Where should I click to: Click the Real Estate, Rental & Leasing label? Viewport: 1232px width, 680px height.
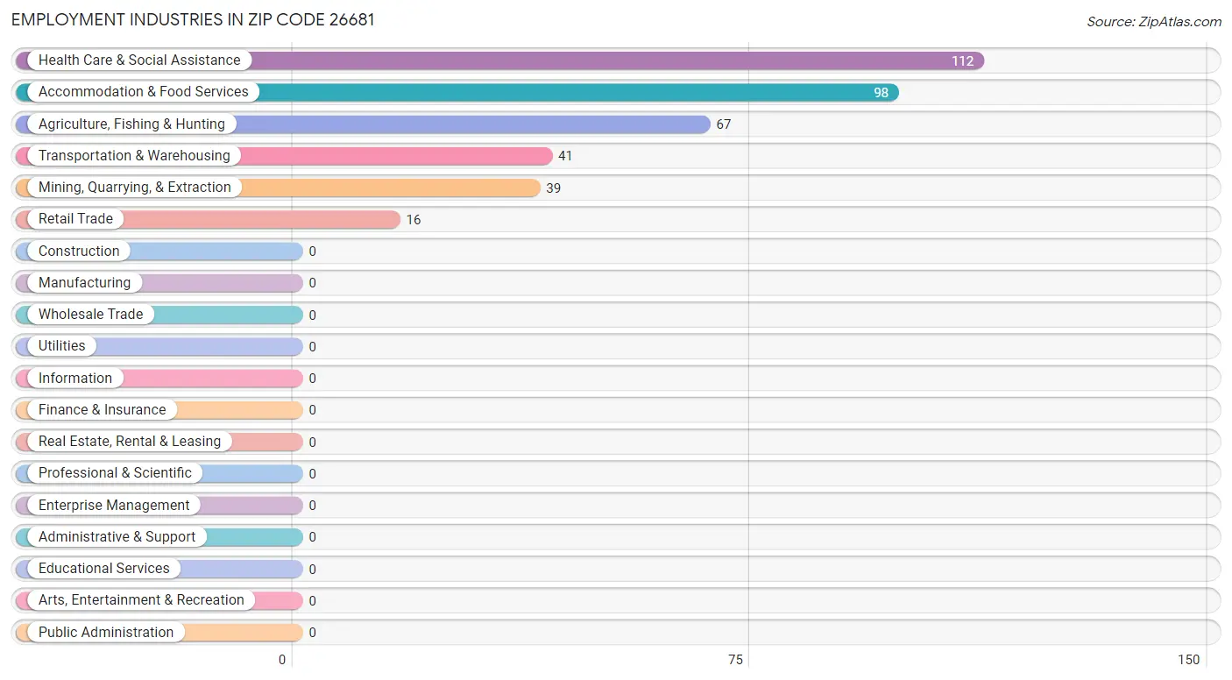pyautogui.click(x=130, y=442)
